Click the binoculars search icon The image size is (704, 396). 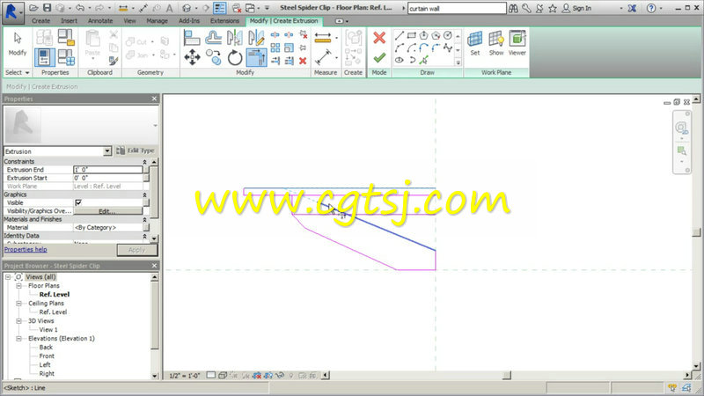coord(513,8)
